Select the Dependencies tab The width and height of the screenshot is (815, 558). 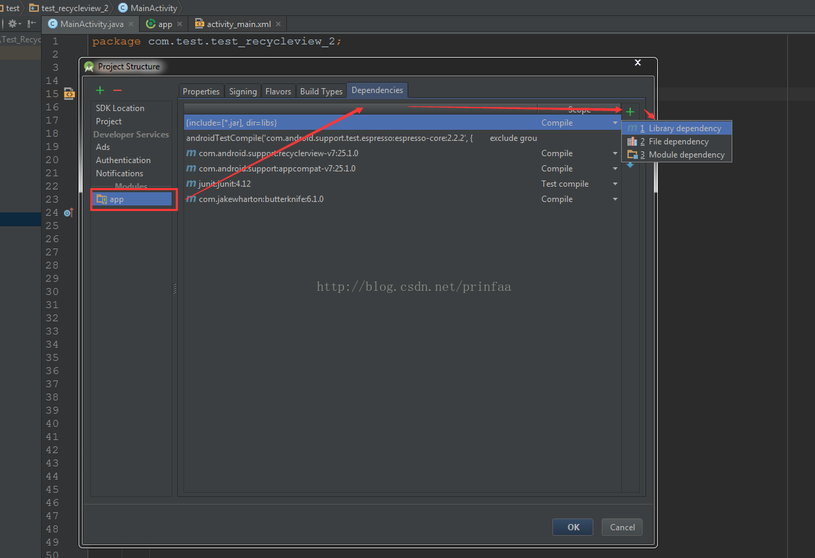point(377,90)
